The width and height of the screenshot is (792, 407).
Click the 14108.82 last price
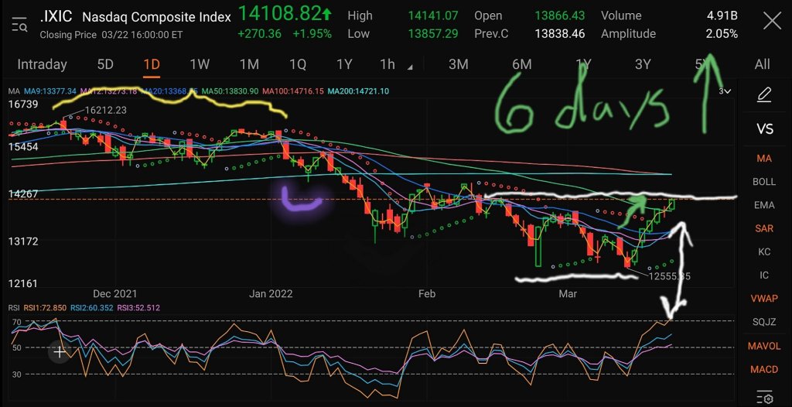(279, 14)
